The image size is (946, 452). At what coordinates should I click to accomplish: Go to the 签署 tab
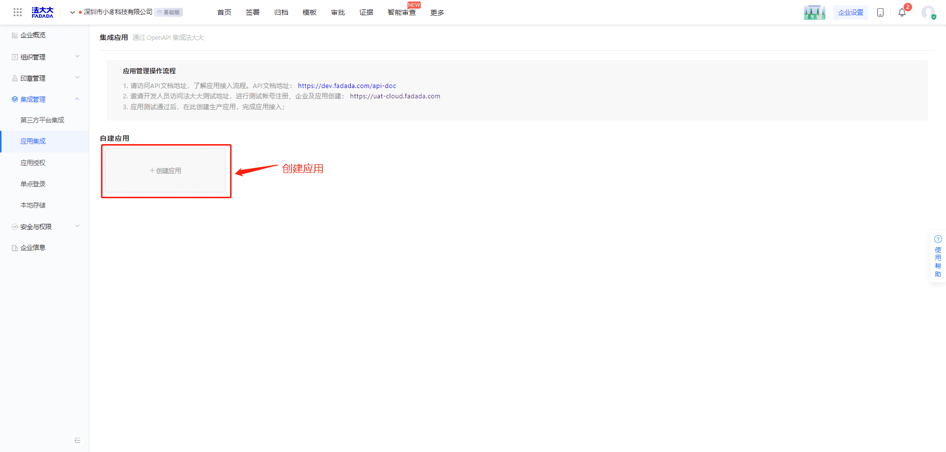coord(253,12)
